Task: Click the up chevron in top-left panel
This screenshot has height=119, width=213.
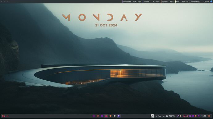Action: 5,2
